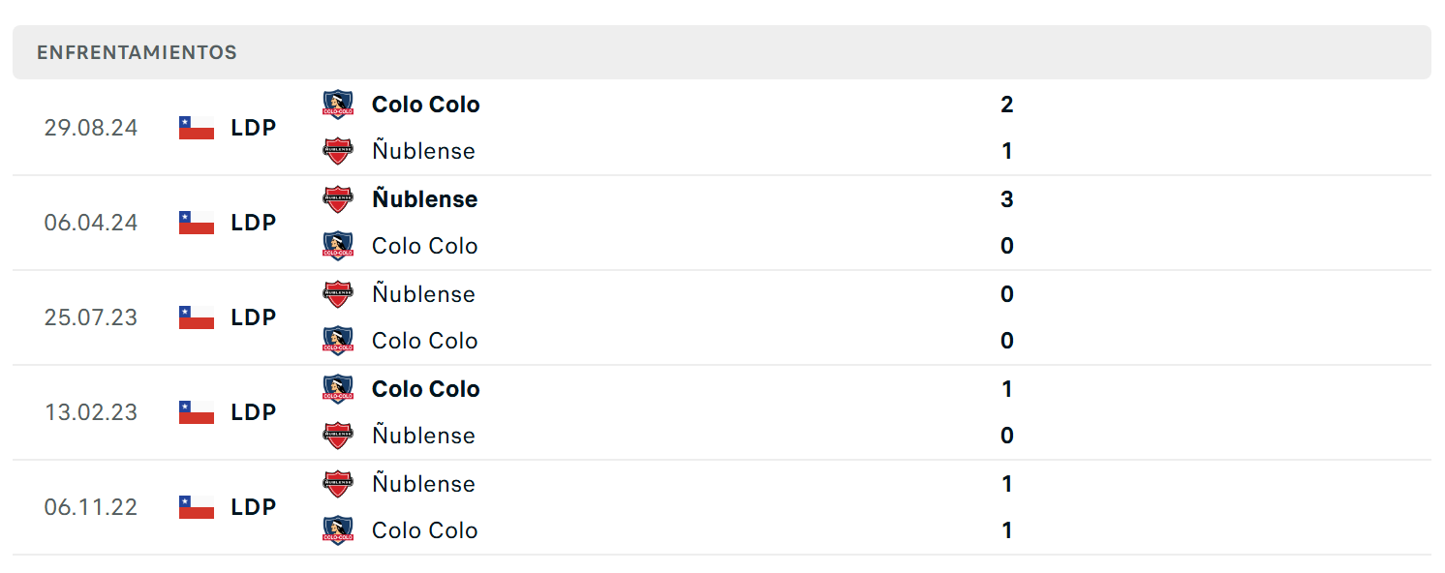This screenshot has height=573, width=1445.
Task: Select Colo Colo name in 25.07.23 match
Action: click(x=424, y=341)
